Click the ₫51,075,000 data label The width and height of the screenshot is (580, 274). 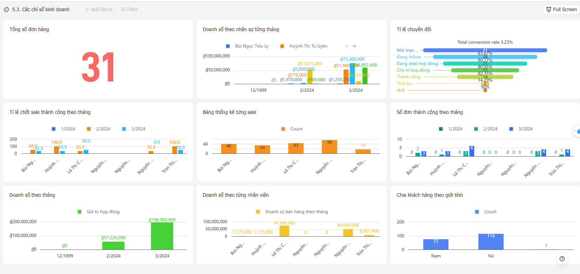coord(310,64)
